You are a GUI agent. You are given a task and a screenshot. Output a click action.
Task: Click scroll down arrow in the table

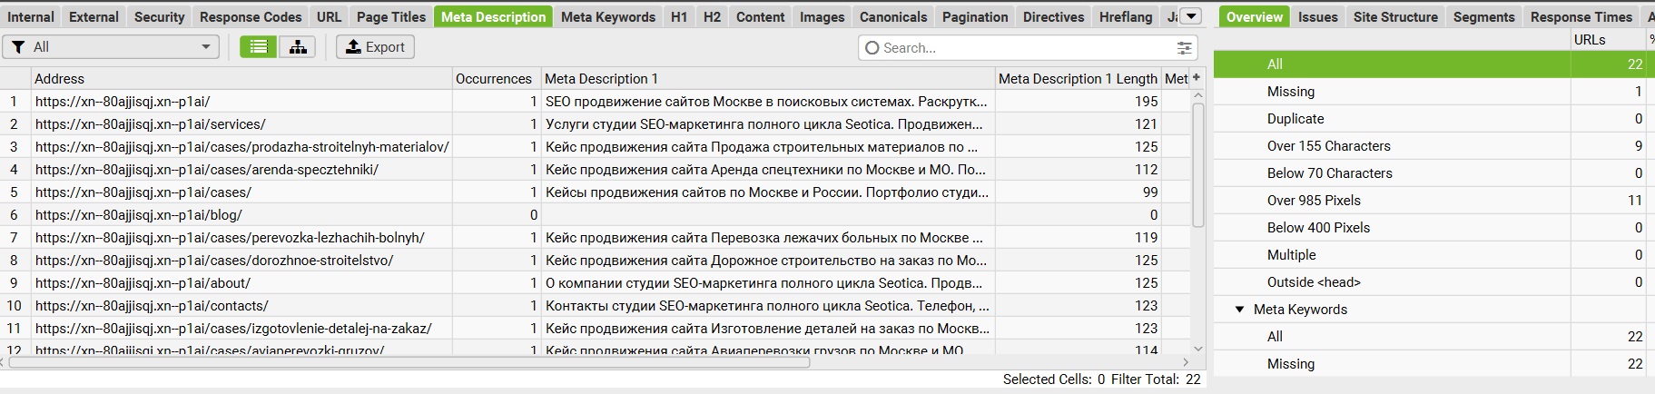point(1197,349)
